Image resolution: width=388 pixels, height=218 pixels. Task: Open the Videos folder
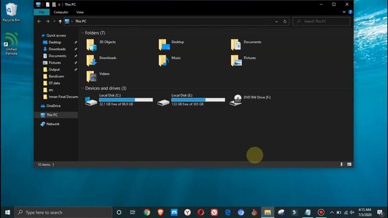pyautogui.click(x=98, y=76)
